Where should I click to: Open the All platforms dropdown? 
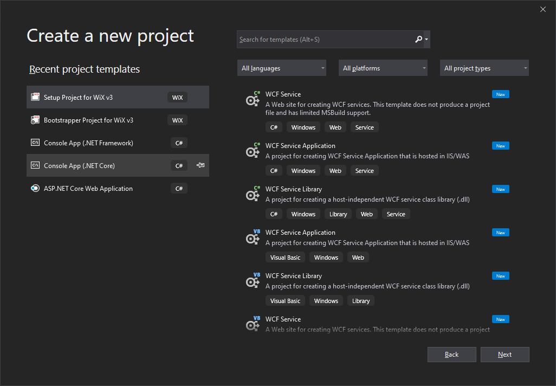(x=383, y=68)
